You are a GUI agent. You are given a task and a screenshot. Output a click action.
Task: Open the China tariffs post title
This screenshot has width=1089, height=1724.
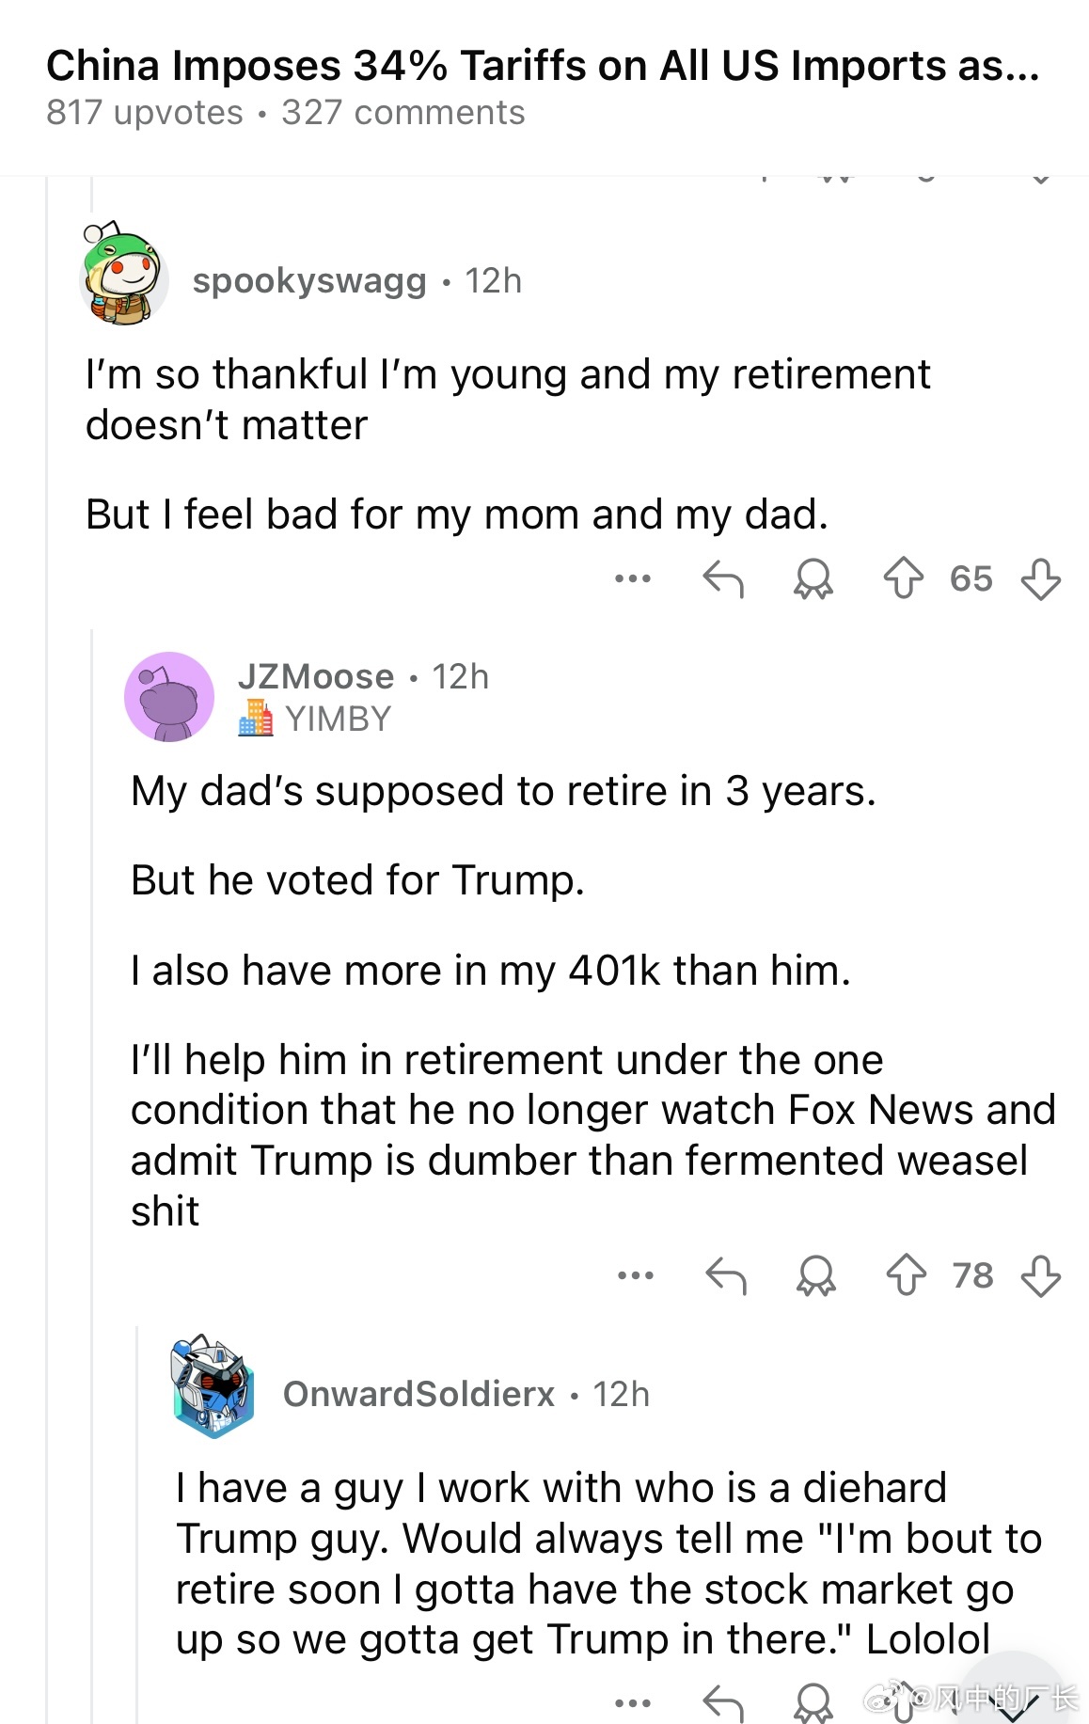coord(543,66)
